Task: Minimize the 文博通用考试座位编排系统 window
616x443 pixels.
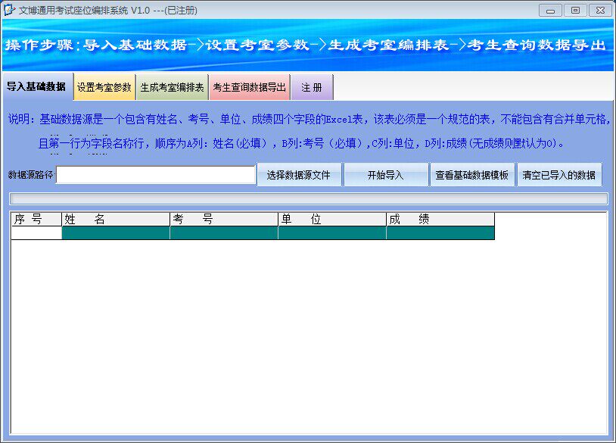Action: tap(550, 10)
